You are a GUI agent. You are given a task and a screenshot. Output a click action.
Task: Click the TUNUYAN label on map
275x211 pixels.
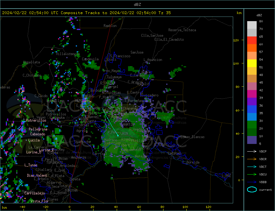click(x=71, y=190)
